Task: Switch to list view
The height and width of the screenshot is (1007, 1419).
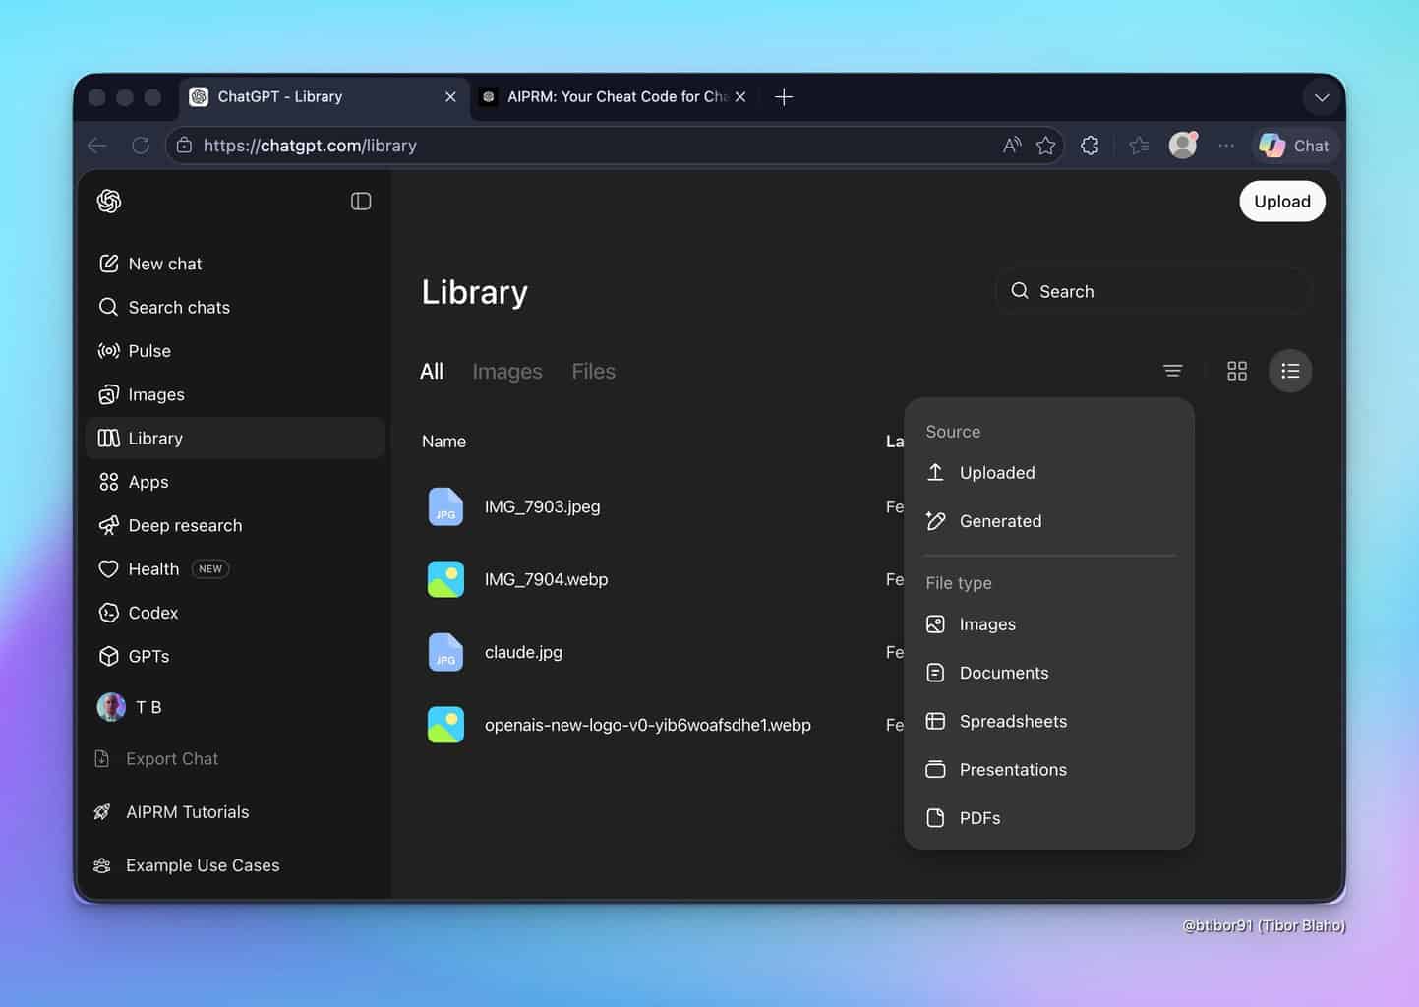Action: point(1290,371)
